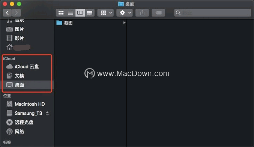The height and width of the screenshot is (147, 254).
Task: Switch to gallery view
Action: coord(90,13)
